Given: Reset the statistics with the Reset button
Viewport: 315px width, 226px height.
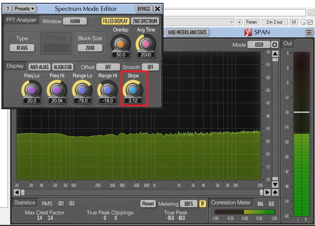Looking at the screenshot, I should point(148,204).
